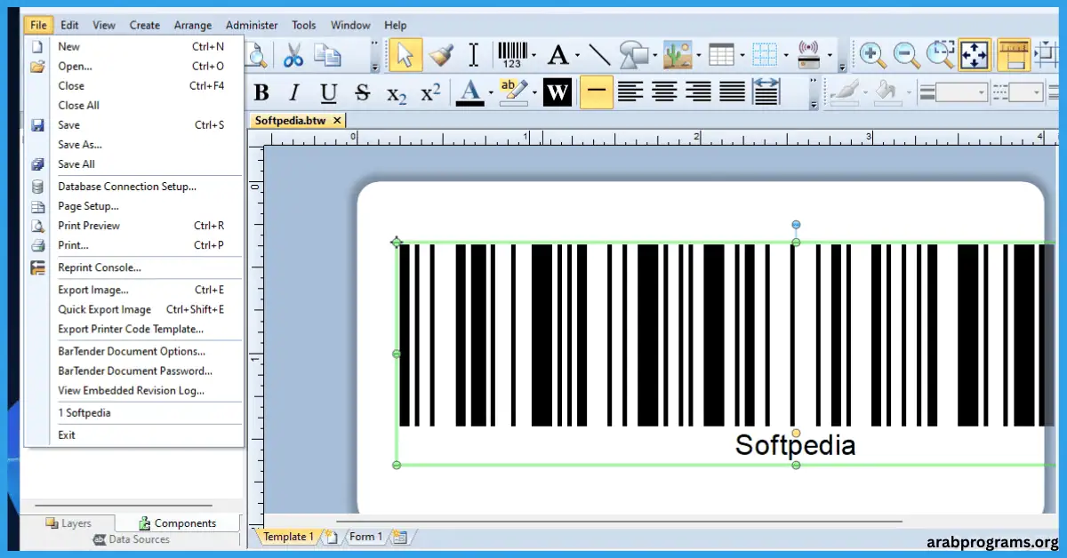1067x558 pixels.
Task: Choose Save As... in File menu
Action: coord(80,144)
